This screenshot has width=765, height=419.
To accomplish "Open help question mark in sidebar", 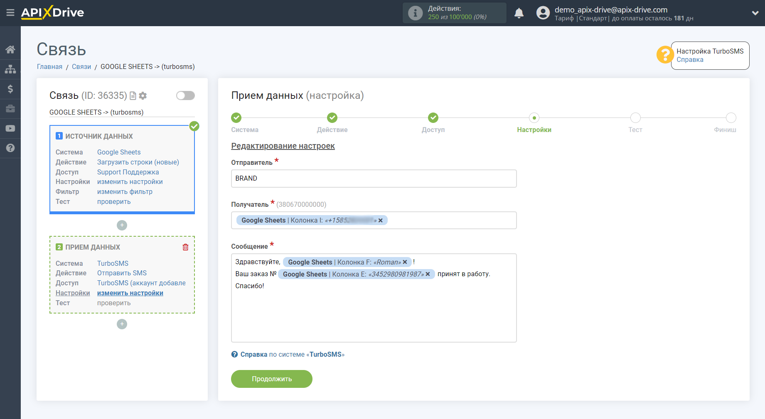I will pos(10,148).
